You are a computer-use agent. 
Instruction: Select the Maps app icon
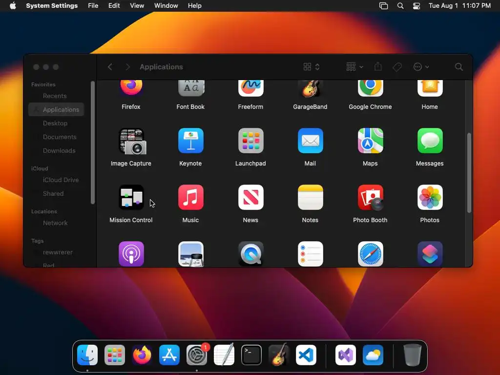click(x=370, y=141)
